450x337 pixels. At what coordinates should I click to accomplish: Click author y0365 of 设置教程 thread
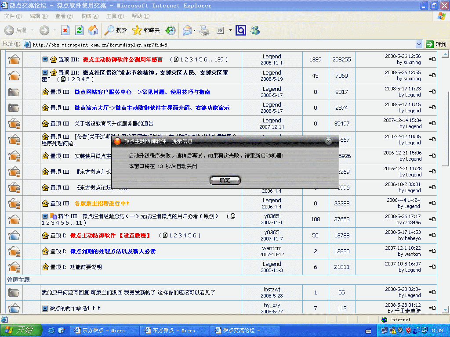pos(272,232)
